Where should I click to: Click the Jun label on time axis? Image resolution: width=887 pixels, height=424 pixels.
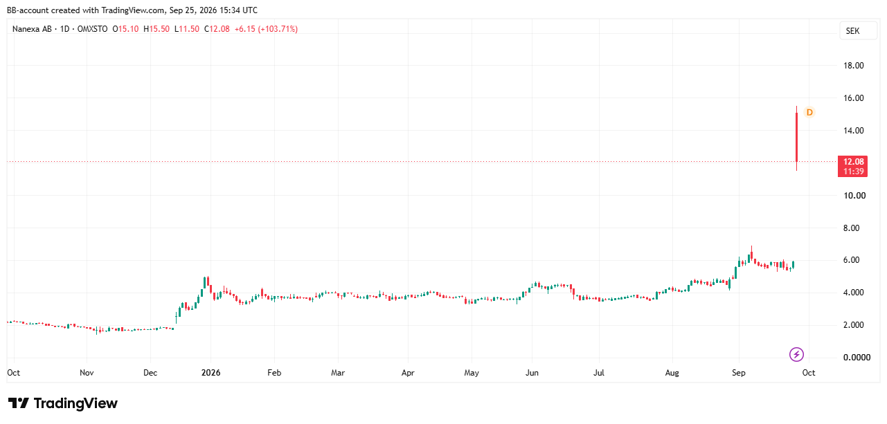[x=532, y=372]
